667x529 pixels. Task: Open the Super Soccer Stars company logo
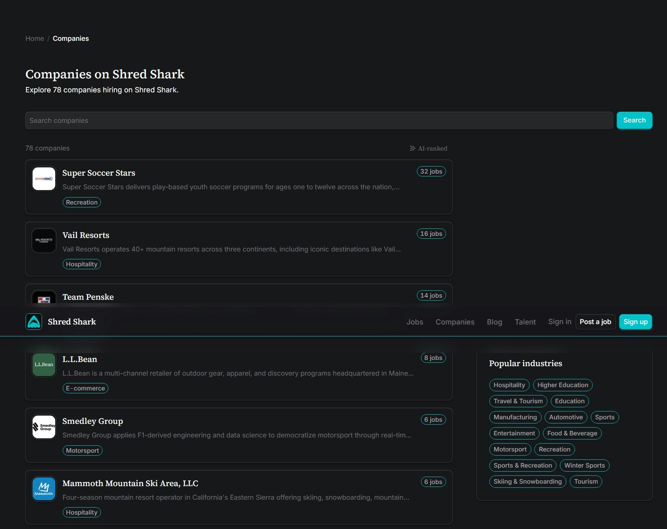pyautogui.click(x=44, y=179)
